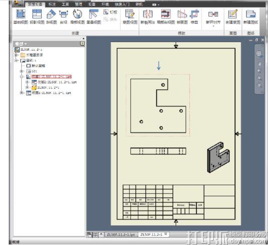Click the pan hand in navigation bar
The height and width of the screenshot is (245, 268).
point(259,64)
